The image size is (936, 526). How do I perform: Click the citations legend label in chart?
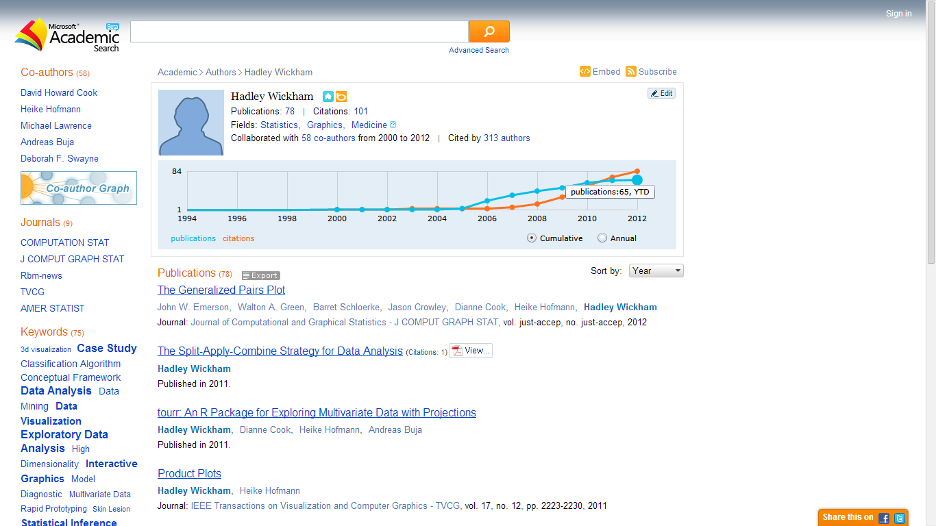point(238,238)
